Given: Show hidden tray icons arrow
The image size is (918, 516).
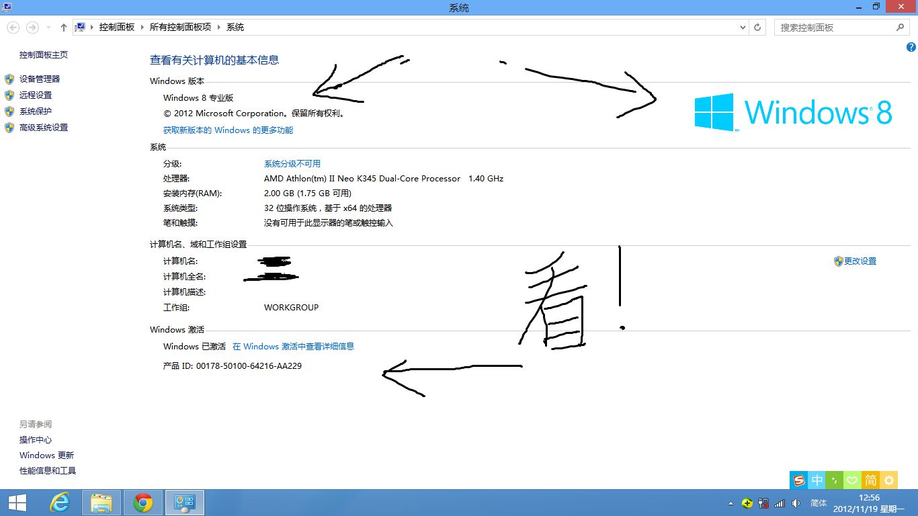Looking at the screenshot, I should coord(731,503).
